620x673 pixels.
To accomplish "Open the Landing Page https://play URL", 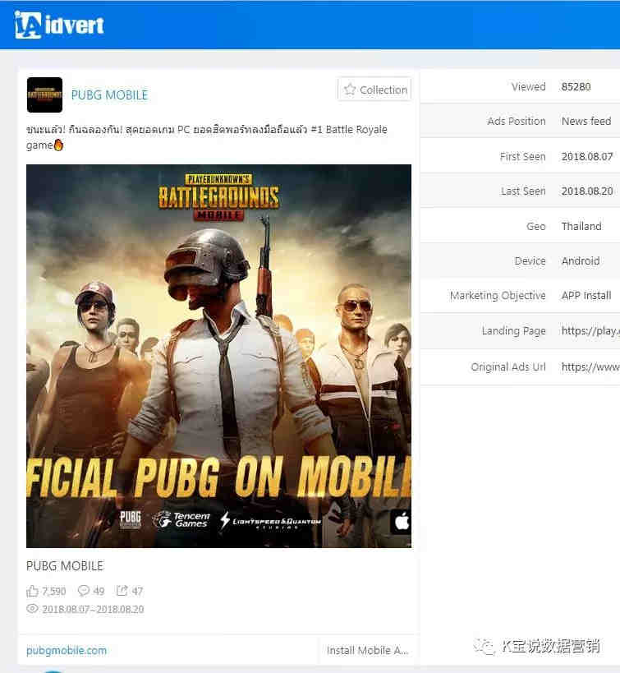I will pos(590,330).
